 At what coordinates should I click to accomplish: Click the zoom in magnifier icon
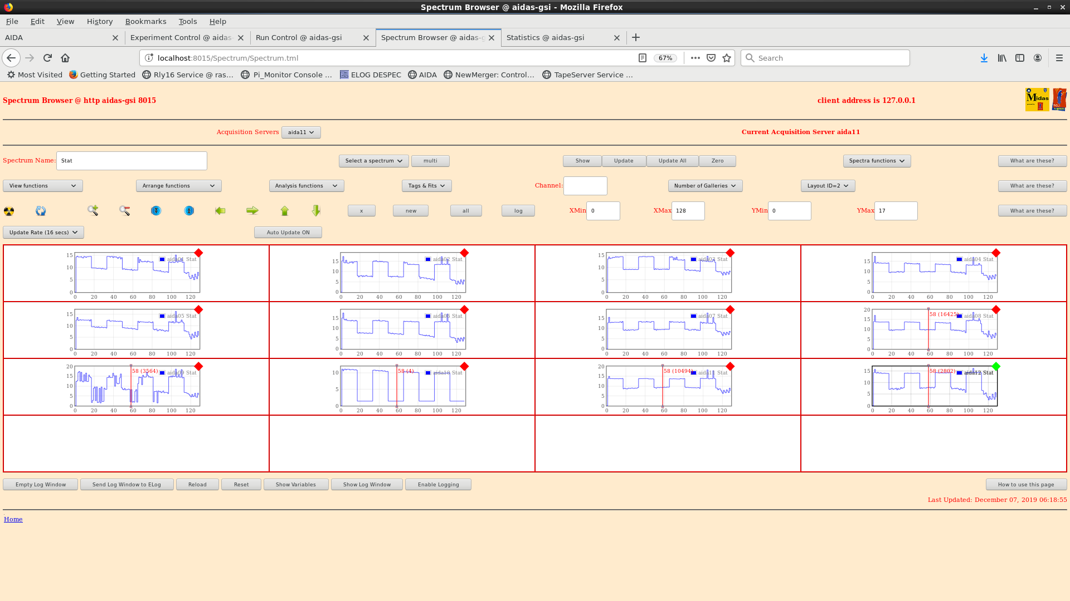pyautogui.click(x=93, y=210)
